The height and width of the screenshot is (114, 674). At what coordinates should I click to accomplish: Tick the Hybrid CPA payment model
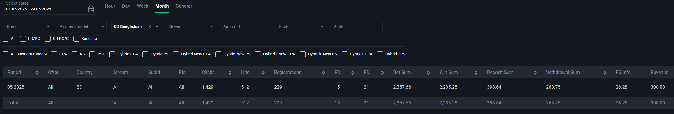(112, 54)
